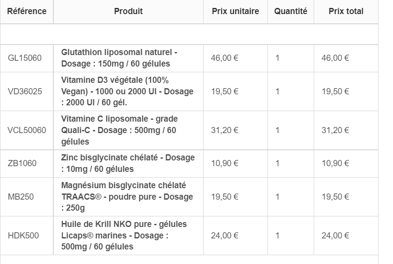This screenshot has width=393, height=264.
Task: Click the Référence column header
Action: [27, 11]
